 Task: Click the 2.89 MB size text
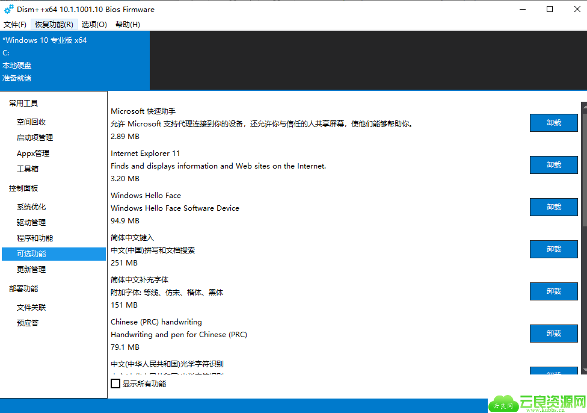pos(125,137)
